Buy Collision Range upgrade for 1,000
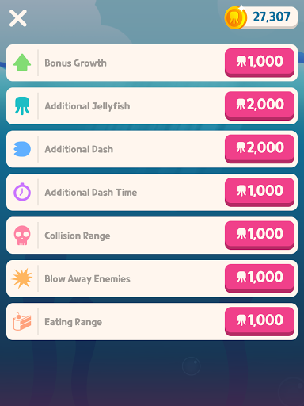 (x=260, y=235)
